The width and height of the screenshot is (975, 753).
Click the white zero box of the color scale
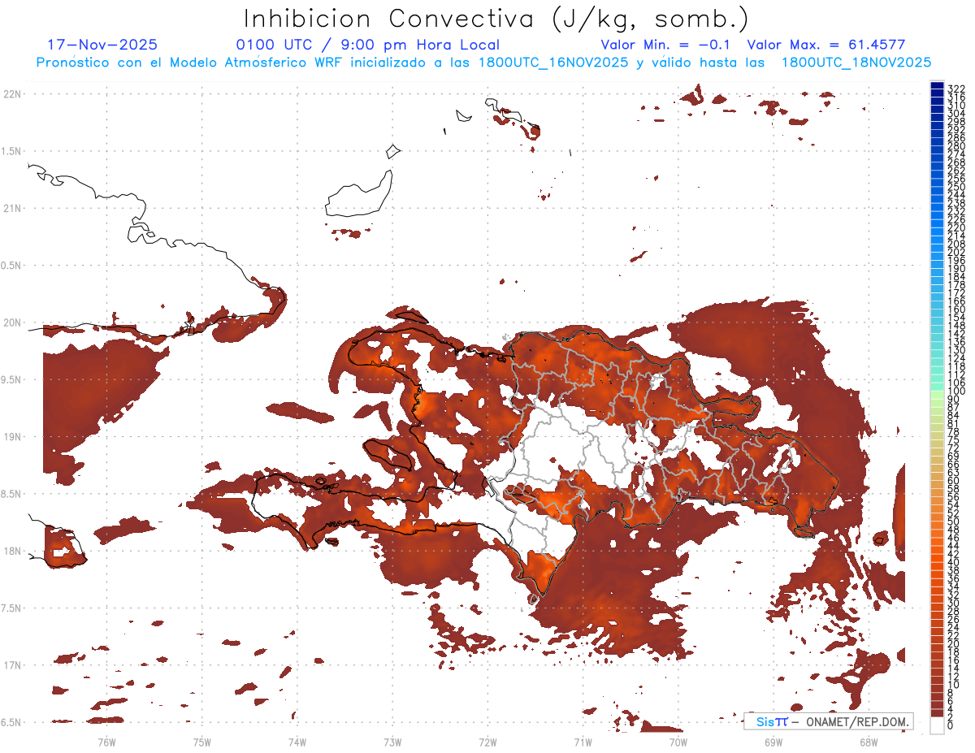click(x=937, y=725)
